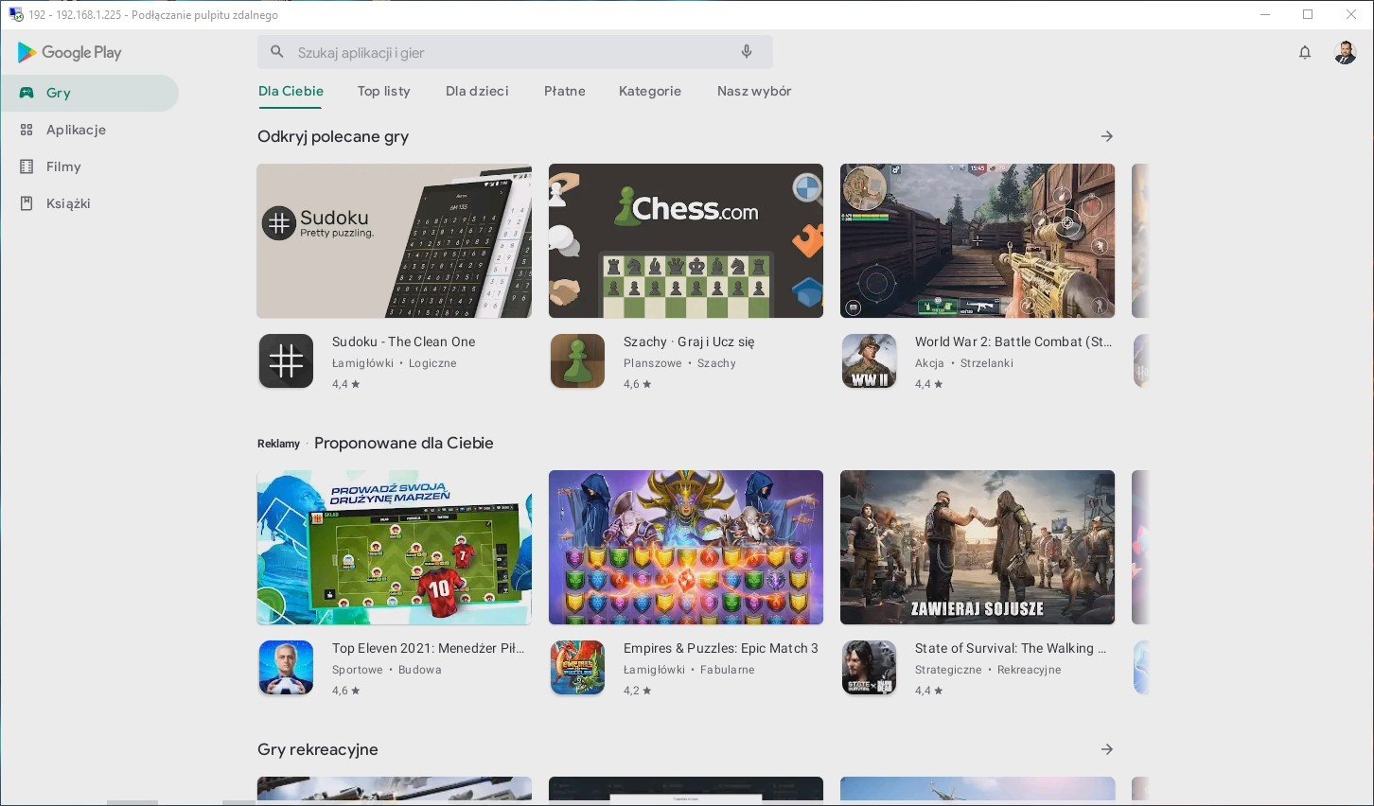Viewport: 1374px width, 806px height.
Task: Click Empires & Puzzles: Epic Match 3 title
Action: pyautogui.click(x=721, y=648)
